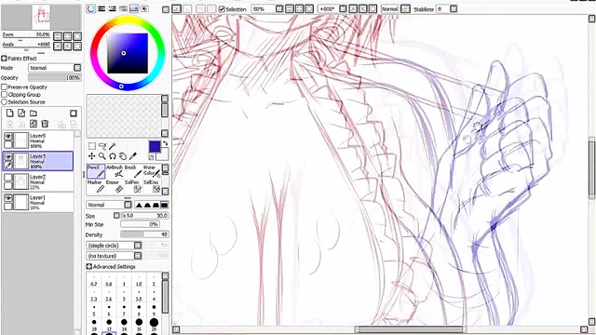Create a new normal layer
Image resolution: width=596 pixels, height=335 pixels.
coord(10,114)
